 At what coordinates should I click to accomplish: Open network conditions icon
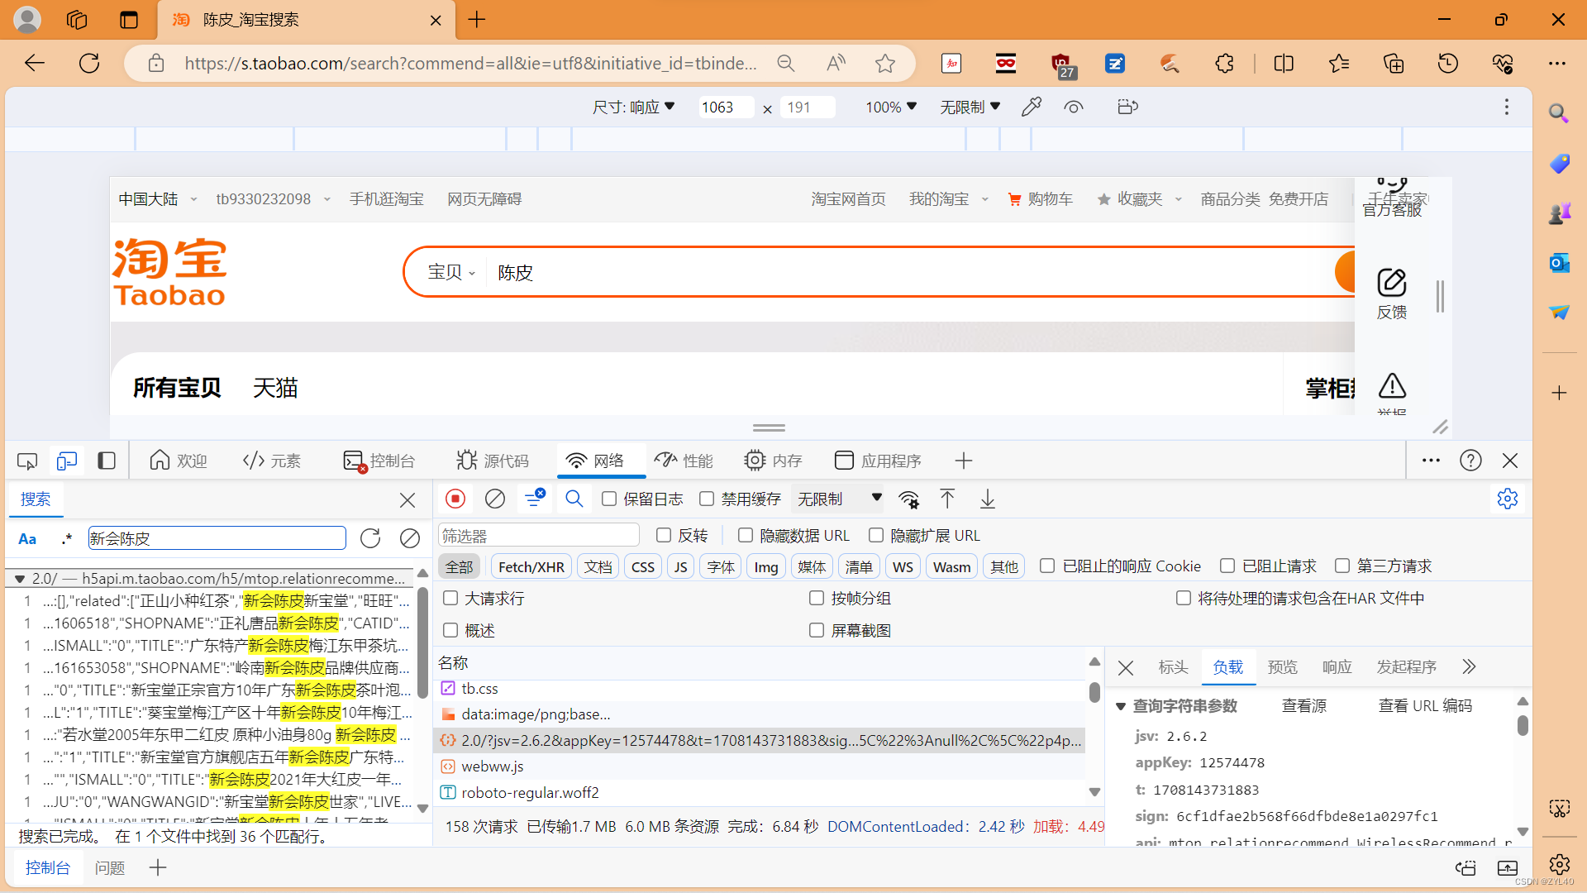(x=909, y=499)
